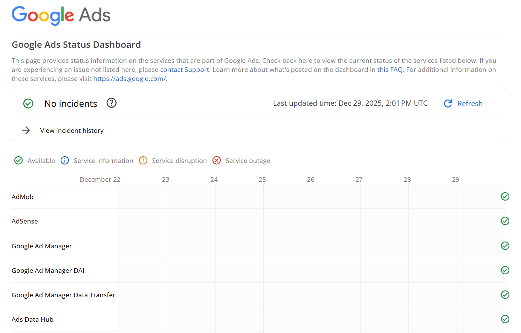Screen dimensions: 521x333
Task: Expand the View incident history arrow
Action: point(26,130)
